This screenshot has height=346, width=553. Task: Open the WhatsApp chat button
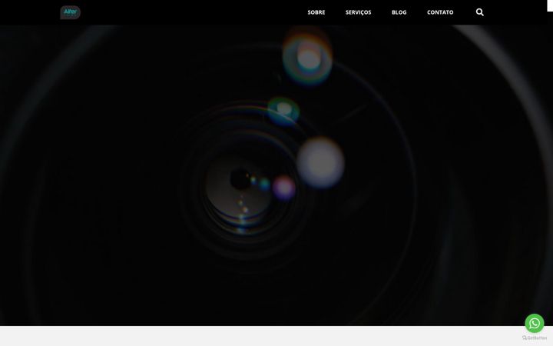[535, 323]
